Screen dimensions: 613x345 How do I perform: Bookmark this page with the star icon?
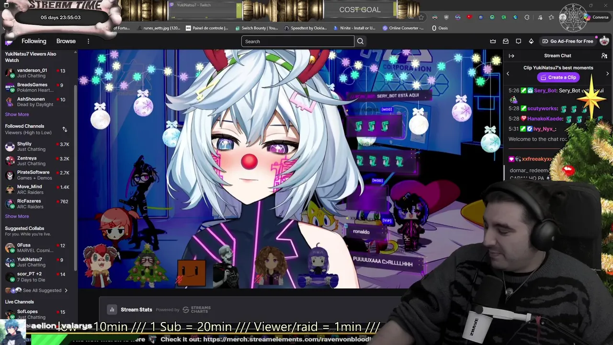pyautogui.click(x=421, y=17)
